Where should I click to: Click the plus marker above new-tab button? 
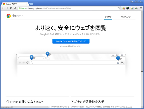(x=48, y=54)
